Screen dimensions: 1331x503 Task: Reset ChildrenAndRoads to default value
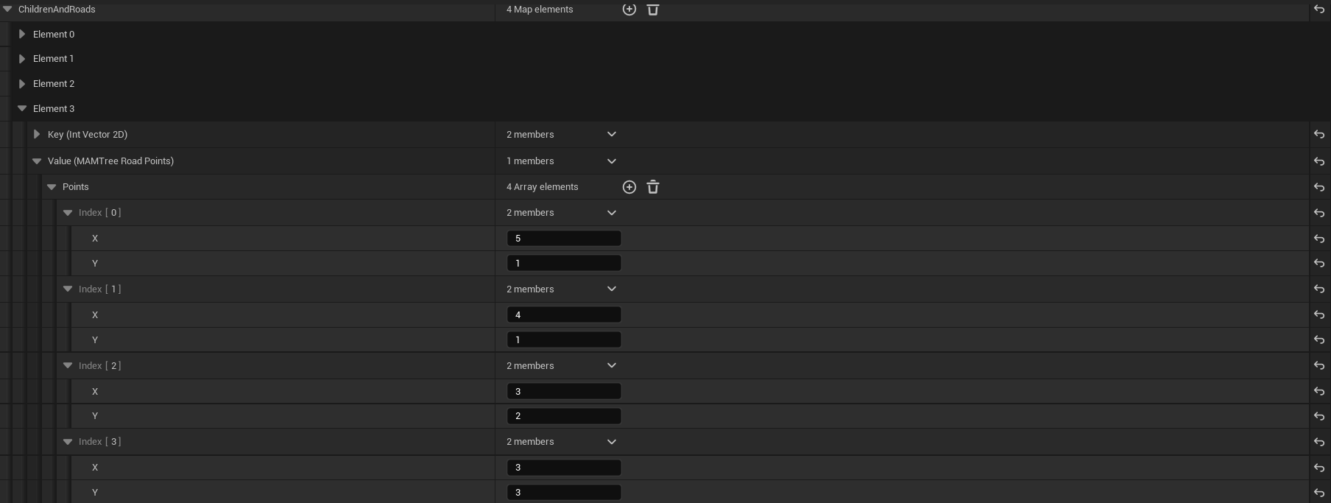pos(1319,10)
